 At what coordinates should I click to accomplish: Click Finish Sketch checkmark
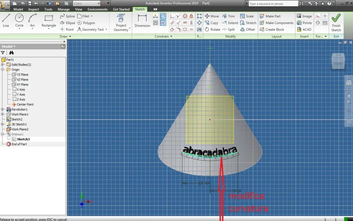click(336, 22)
